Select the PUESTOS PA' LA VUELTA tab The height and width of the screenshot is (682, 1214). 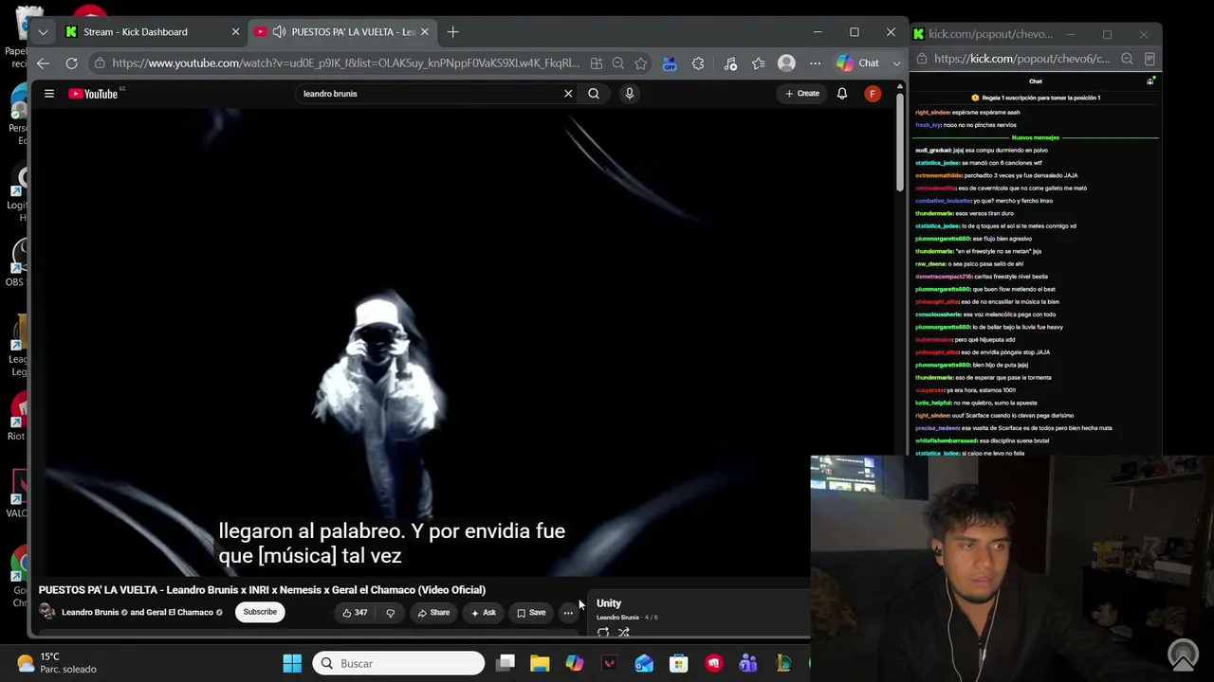click(x=341, y=32)
